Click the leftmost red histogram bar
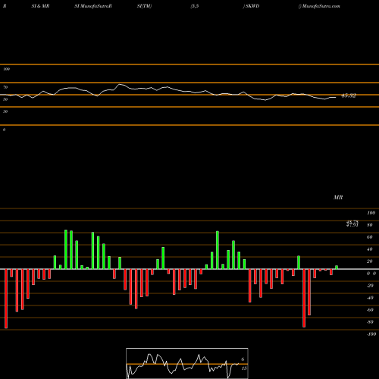The image size is (379, 379). 6,299
